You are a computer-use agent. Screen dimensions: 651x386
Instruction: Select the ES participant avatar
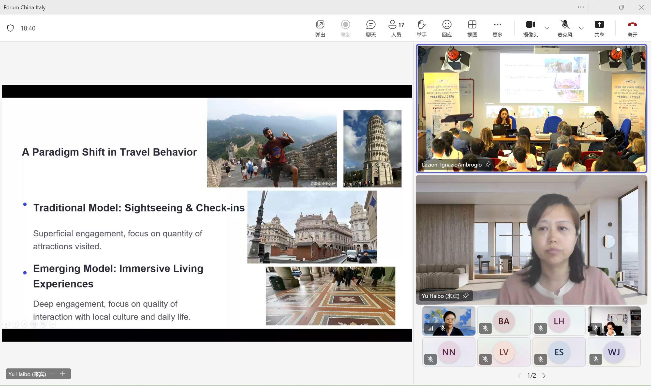click(559, 352)
